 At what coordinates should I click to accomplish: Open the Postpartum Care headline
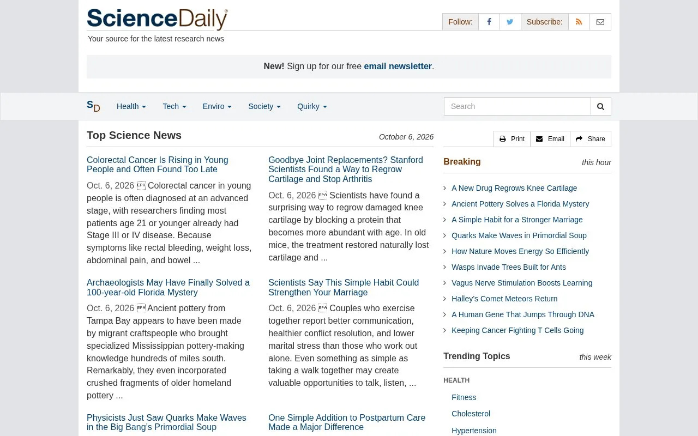pos(347,422)
